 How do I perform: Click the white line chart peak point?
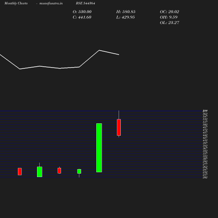tap(99, 50)
